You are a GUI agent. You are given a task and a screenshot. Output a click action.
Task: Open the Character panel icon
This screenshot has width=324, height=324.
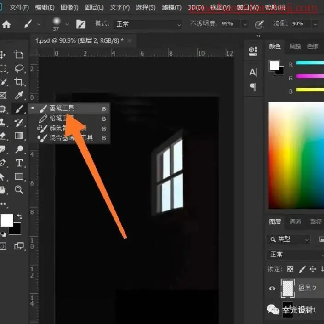253,73
